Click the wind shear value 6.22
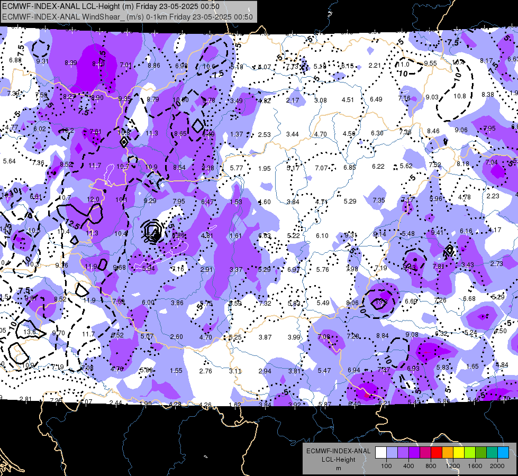518x476 pixels. (378, 167)
